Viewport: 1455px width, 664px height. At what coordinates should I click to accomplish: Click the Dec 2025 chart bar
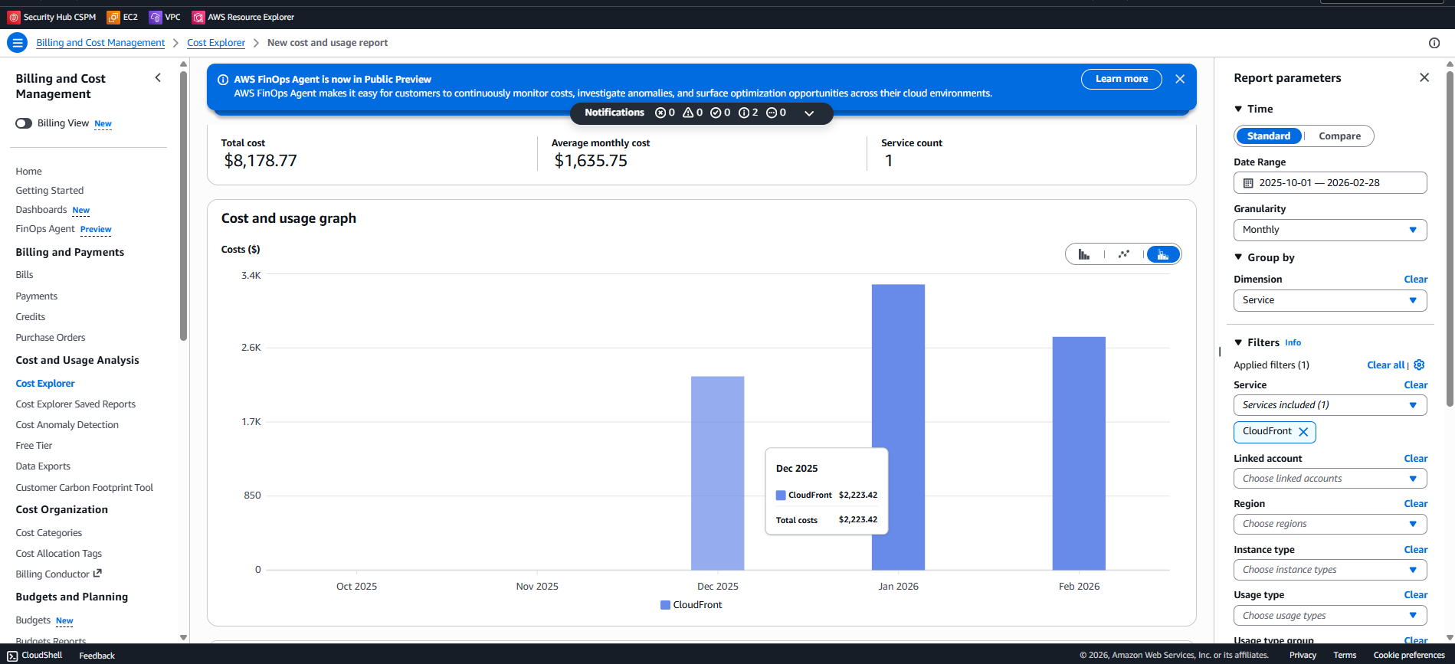click(x=717, y=473)
